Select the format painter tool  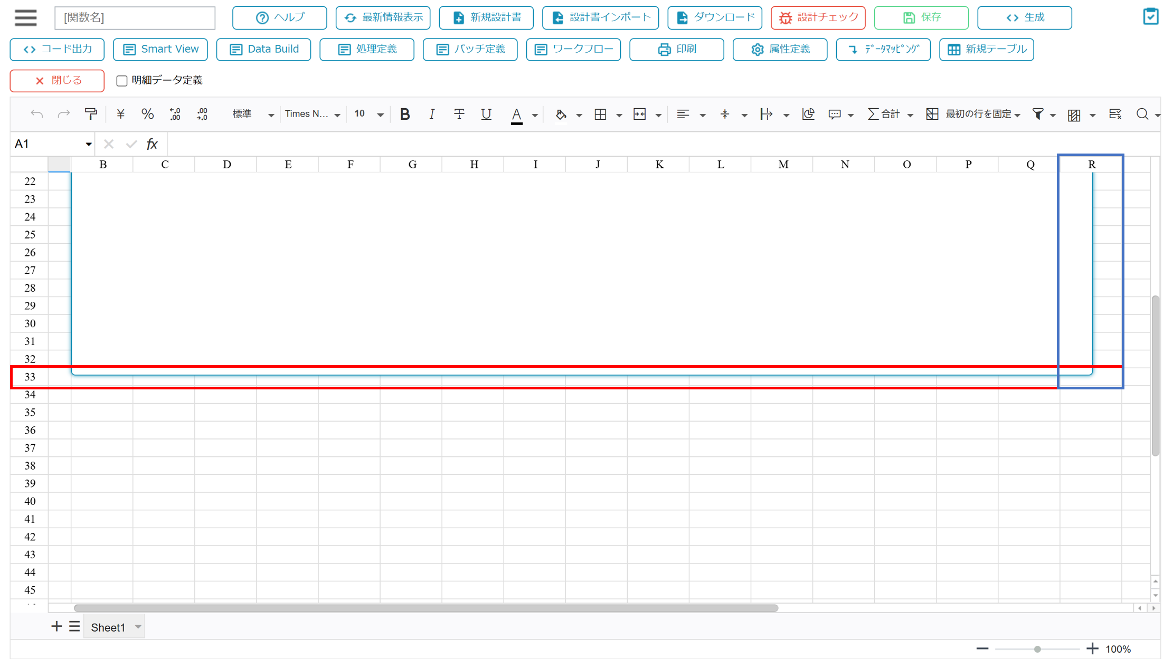click(91, 114)
